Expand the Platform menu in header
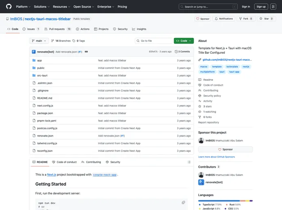282x210 pixels. [23, 7]
